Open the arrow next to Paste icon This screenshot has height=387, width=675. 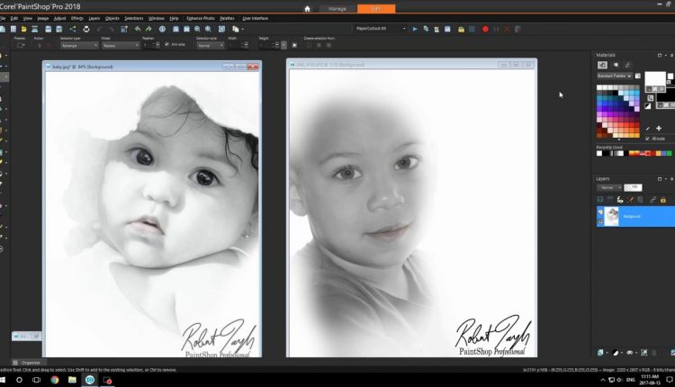point(243,30)
